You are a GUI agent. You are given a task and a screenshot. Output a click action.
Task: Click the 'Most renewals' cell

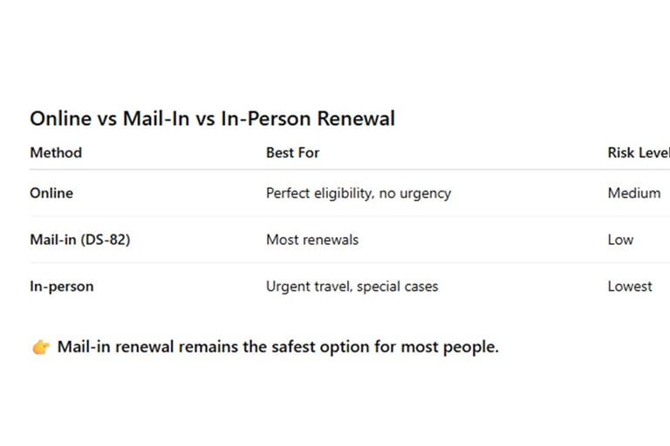[312, 240]
